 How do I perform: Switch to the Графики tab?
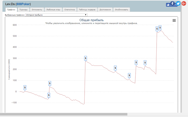(11, 10)
